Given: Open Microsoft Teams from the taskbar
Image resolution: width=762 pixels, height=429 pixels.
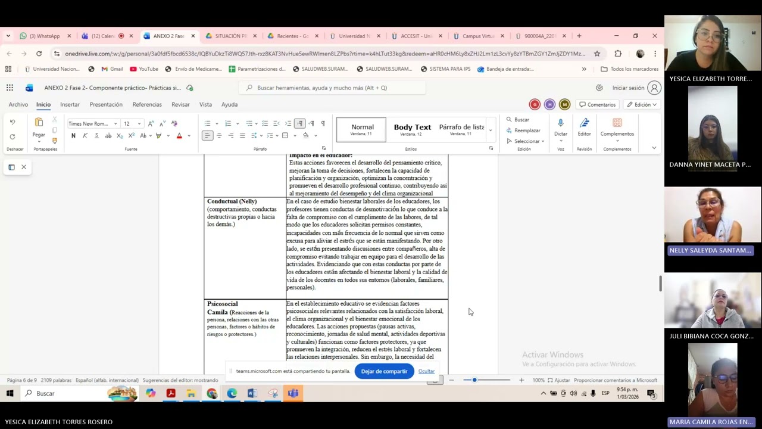Looking at the screenshot, I should tap(293, 393).
